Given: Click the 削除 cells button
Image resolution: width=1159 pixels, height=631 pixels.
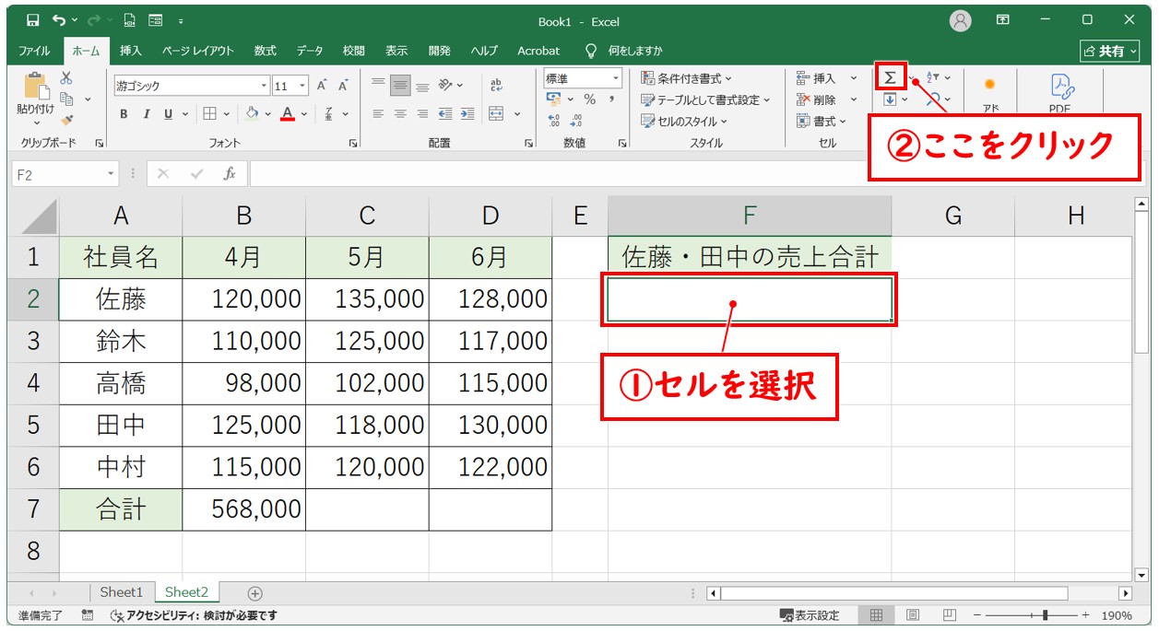Looking at the screenshot, I should [817, 99].
